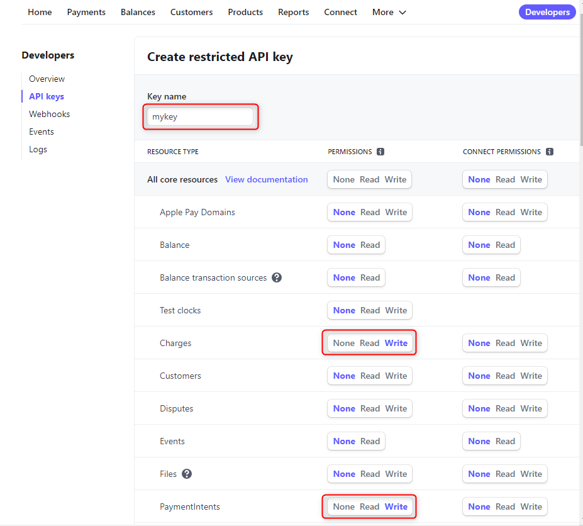Screen dimensions: 583x526
Task: Open Logs in the Developers sidebar
Action: (x=38, y=149)
